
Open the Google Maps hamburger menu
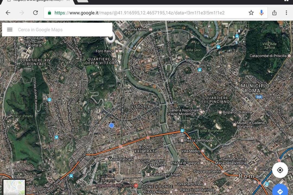click(x=10, y=30)
